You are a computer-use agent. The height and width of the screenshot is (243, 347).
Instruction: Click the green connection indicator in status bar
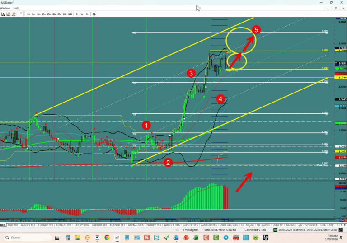point(275,230)
